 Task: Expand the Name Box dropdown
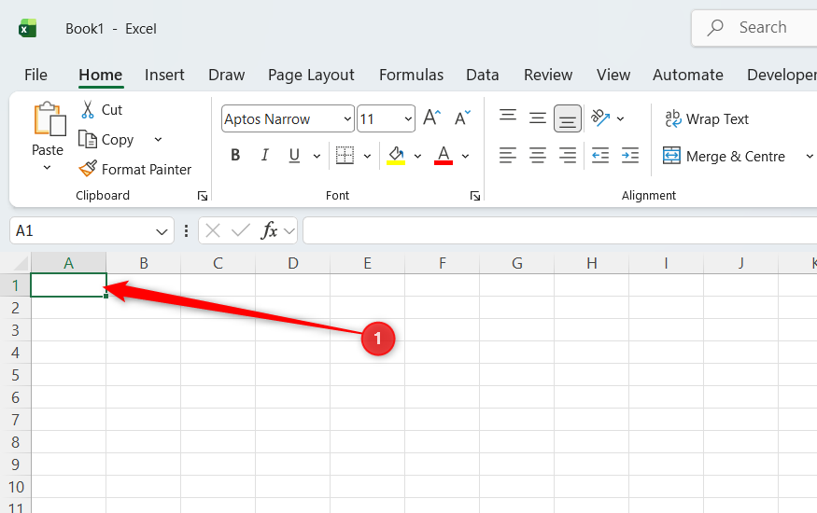162,231
